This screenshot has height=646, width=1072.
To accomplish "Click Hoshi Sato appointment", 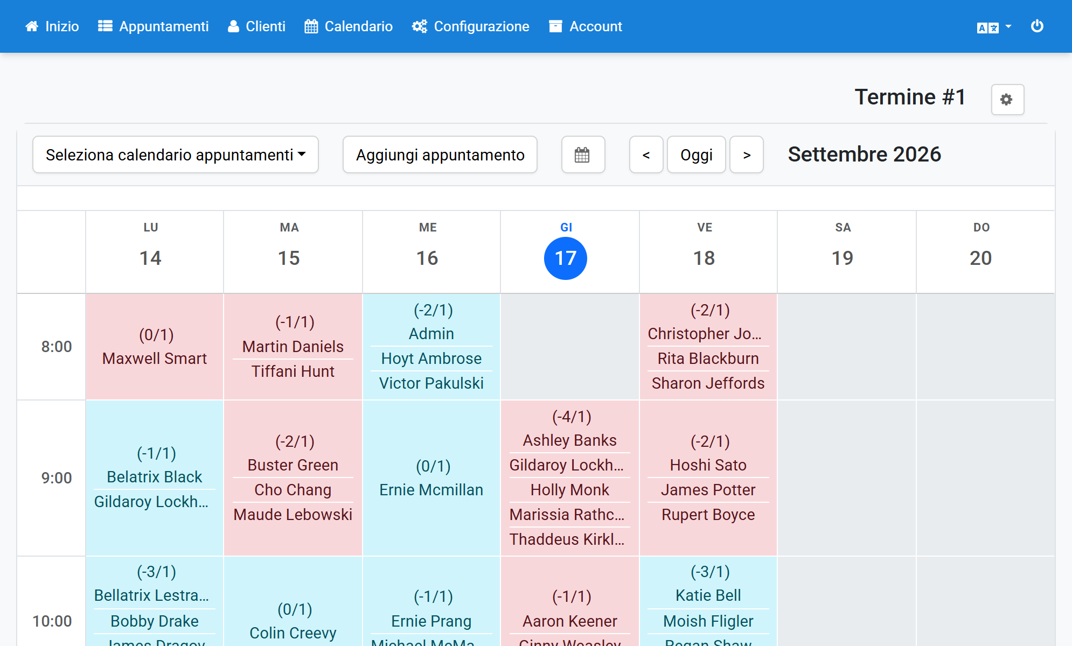I will tap(708, 465).
